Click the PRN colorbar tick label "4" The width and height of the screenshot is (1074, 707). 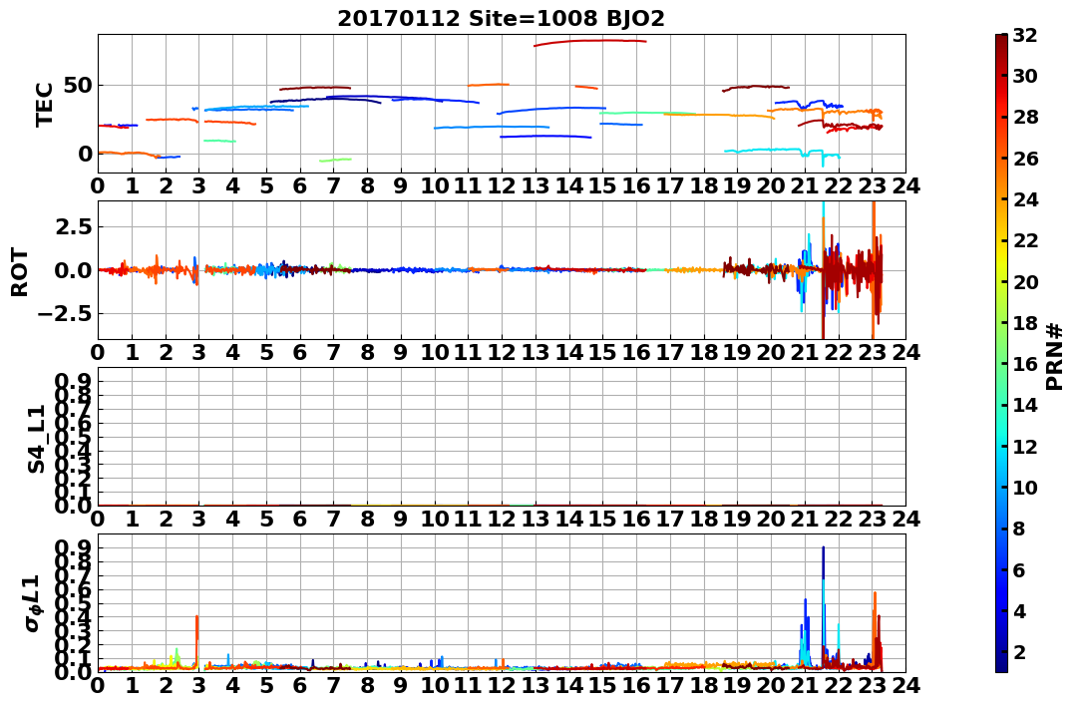[x=1019, y=610]
